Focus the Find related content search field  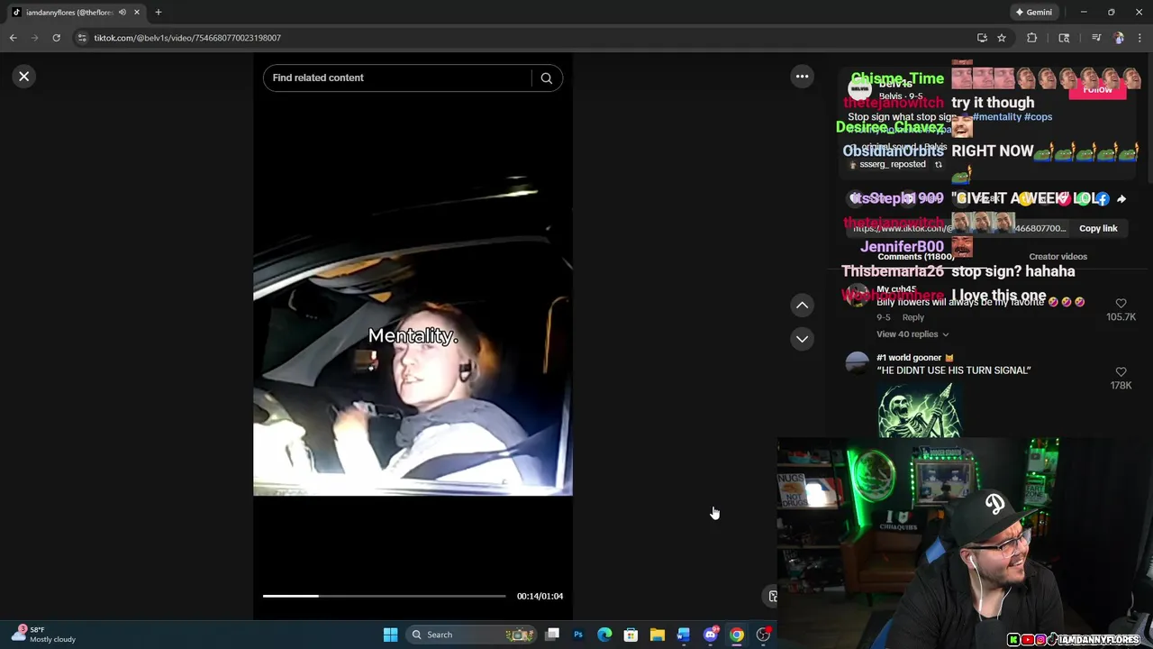(401, 78)
